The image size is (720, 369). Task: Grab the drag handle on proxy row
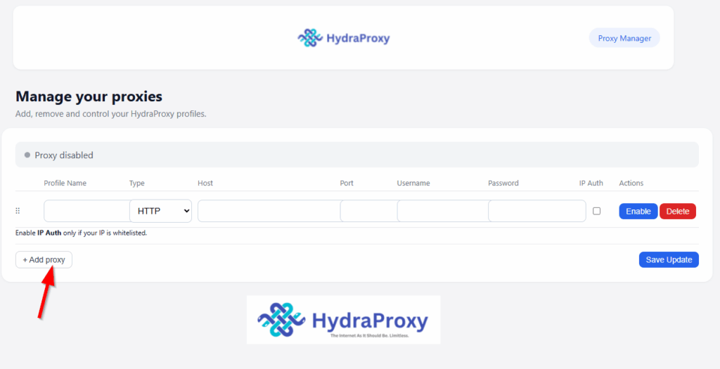tap(18, 211)
